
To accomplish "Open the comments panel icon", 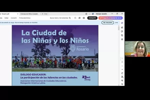I will click(122, 27).
